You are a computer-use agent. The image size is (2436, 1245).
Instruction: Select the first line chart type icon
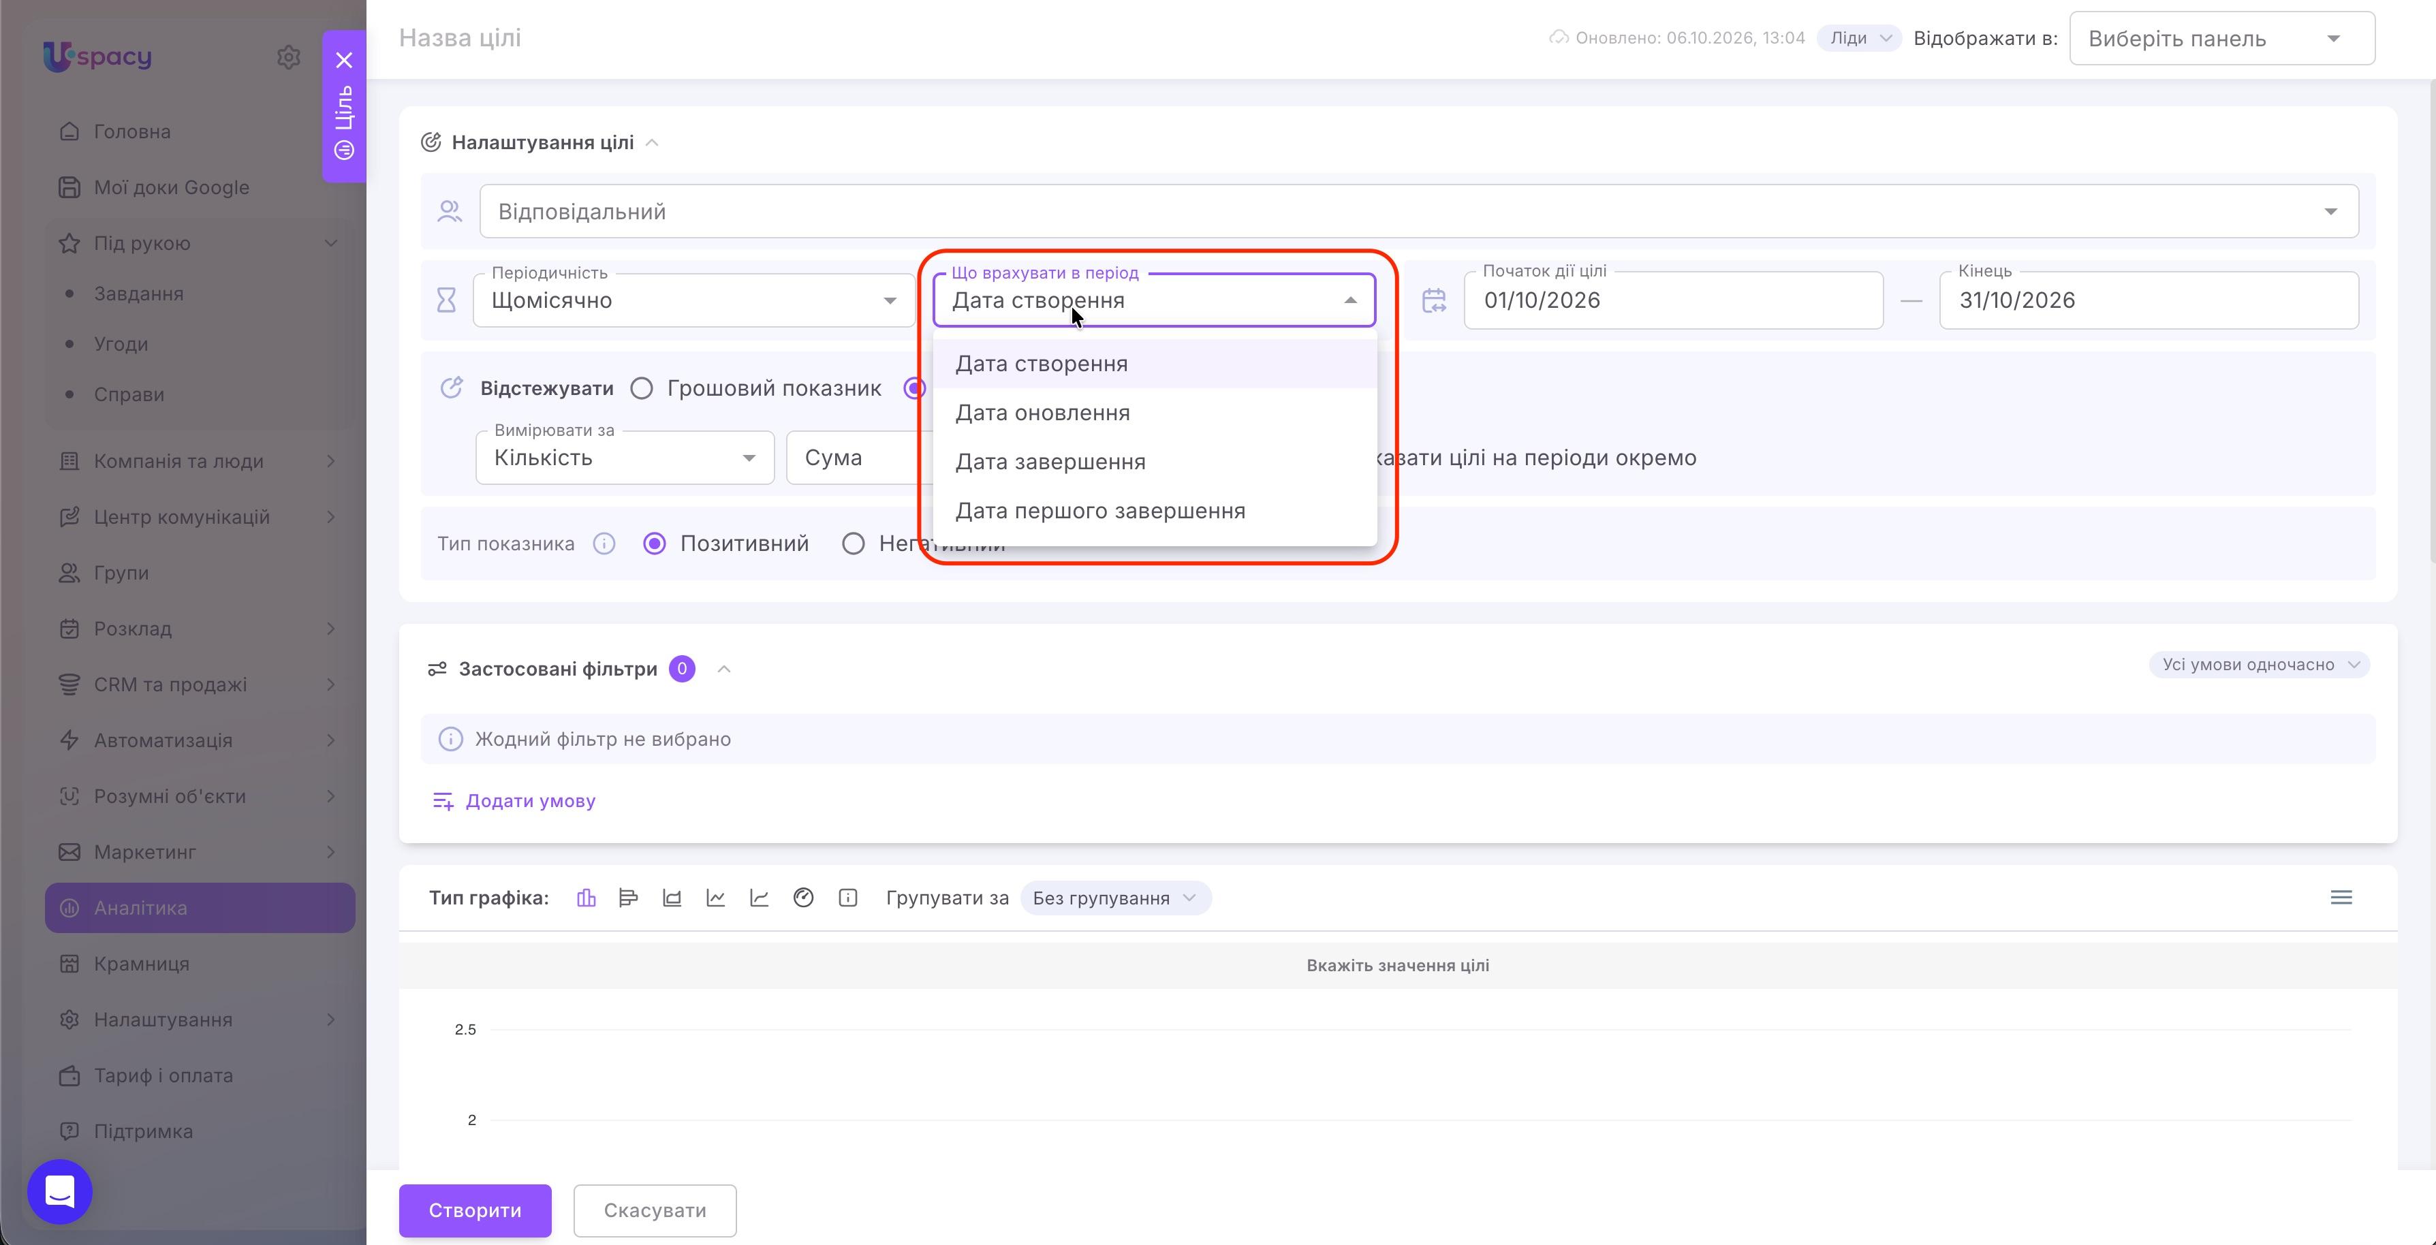716,898
